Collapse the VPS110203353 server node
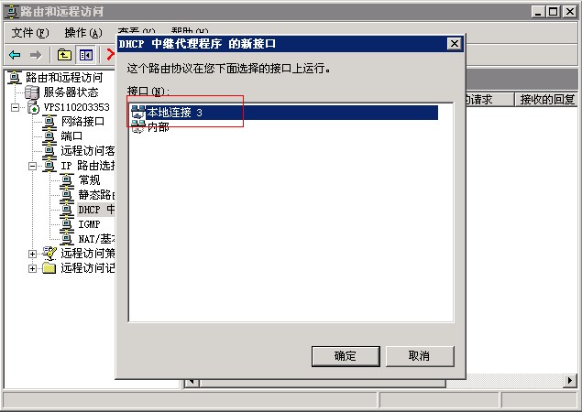 15,107
